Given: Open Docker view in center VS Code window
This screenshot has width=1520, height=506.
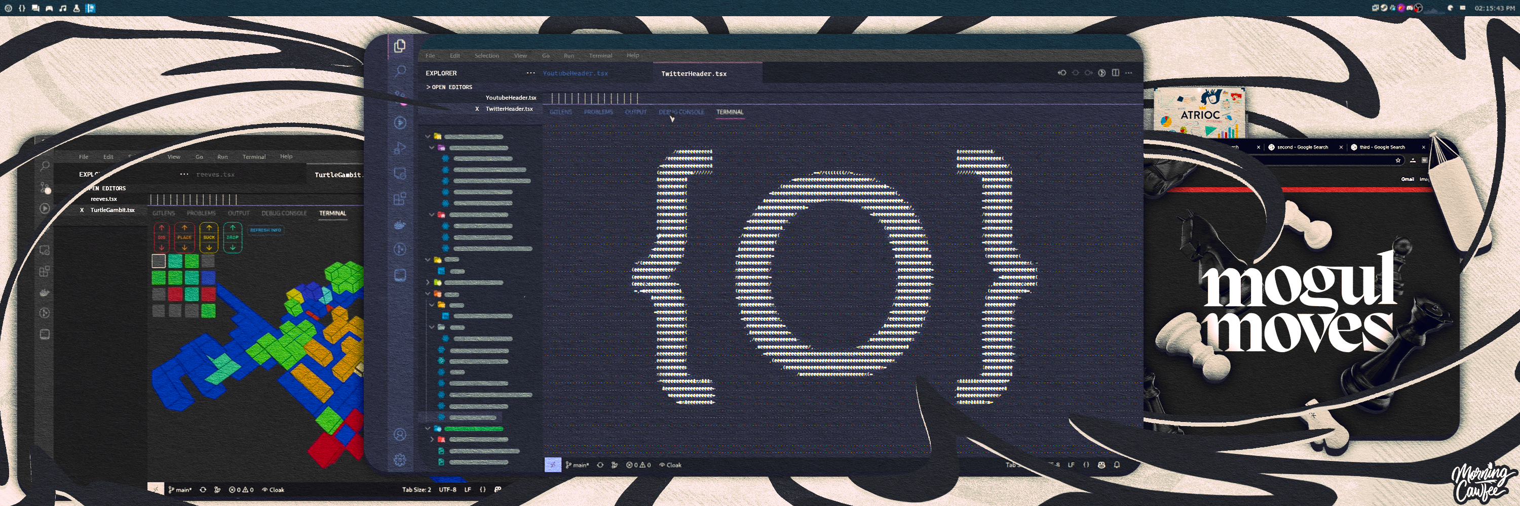Looking at the screenshot, I should coord(400,225).
